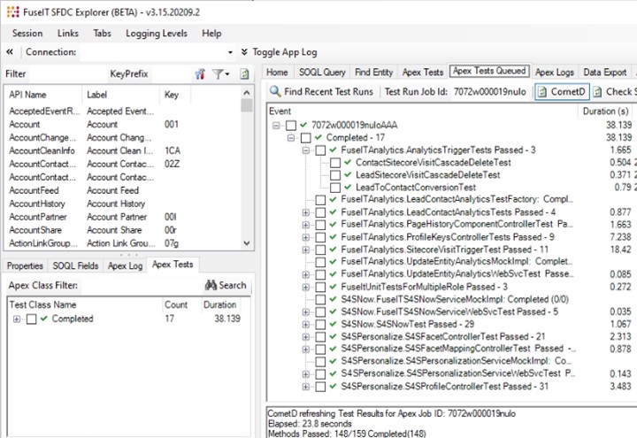
Task: Click the Duration (s) column header
Action: 605,111
